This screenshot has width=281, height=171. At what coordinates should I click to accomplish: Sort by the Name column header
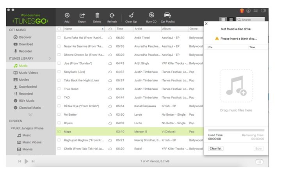(84, 29)
